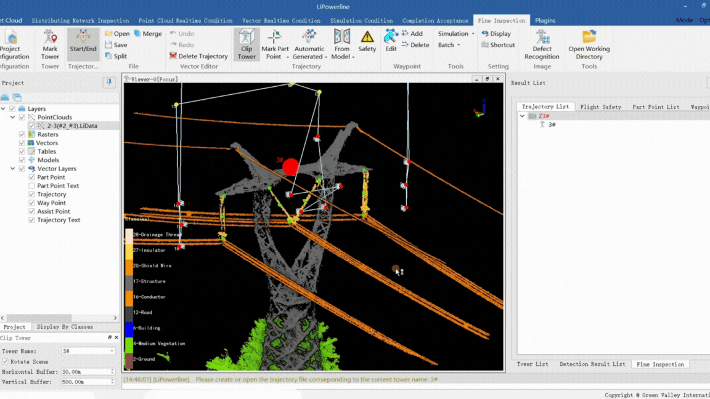Open Tower Name dropdown
This screenshot has width=710, height=399.
pos(112,352)
